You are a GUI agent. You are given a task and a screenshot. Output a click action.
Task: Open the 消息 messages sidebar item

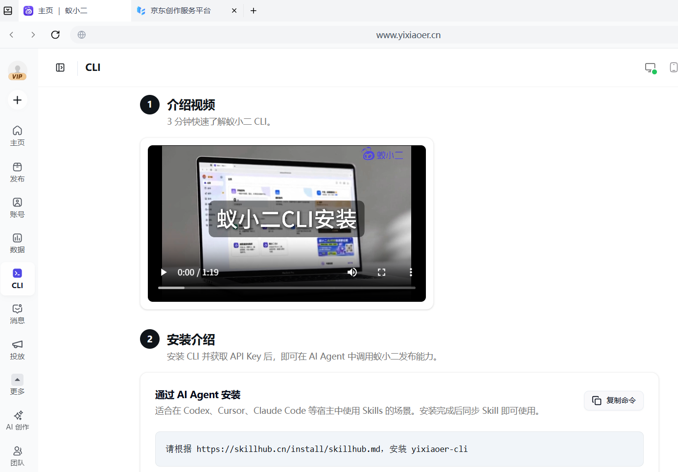[17, 314]
